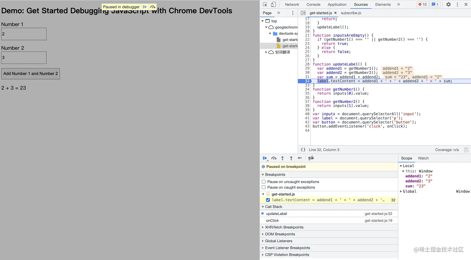This screenshot has width=471, height=260.
Task: Click the sum: "23" scope variable
Action: tap(415, 186)
